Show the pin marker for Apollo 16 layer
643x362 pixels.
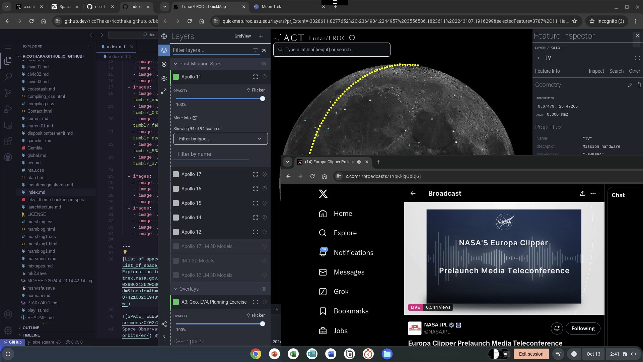265,189
